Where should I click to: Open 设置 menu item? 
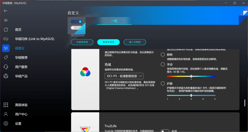[x=18, y=124]
